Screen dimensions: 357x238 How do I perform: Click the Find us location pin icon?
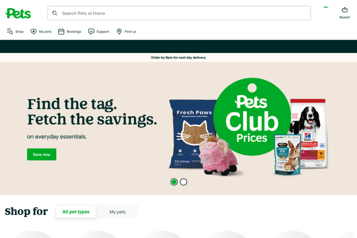pyautogui.click(x=119, y=31)
